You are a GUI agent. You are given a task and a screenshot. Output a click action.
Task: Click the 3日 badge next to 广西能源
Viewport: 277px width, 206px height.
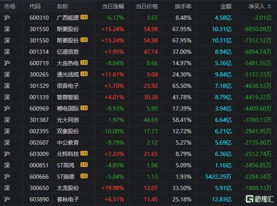point(84,17)
